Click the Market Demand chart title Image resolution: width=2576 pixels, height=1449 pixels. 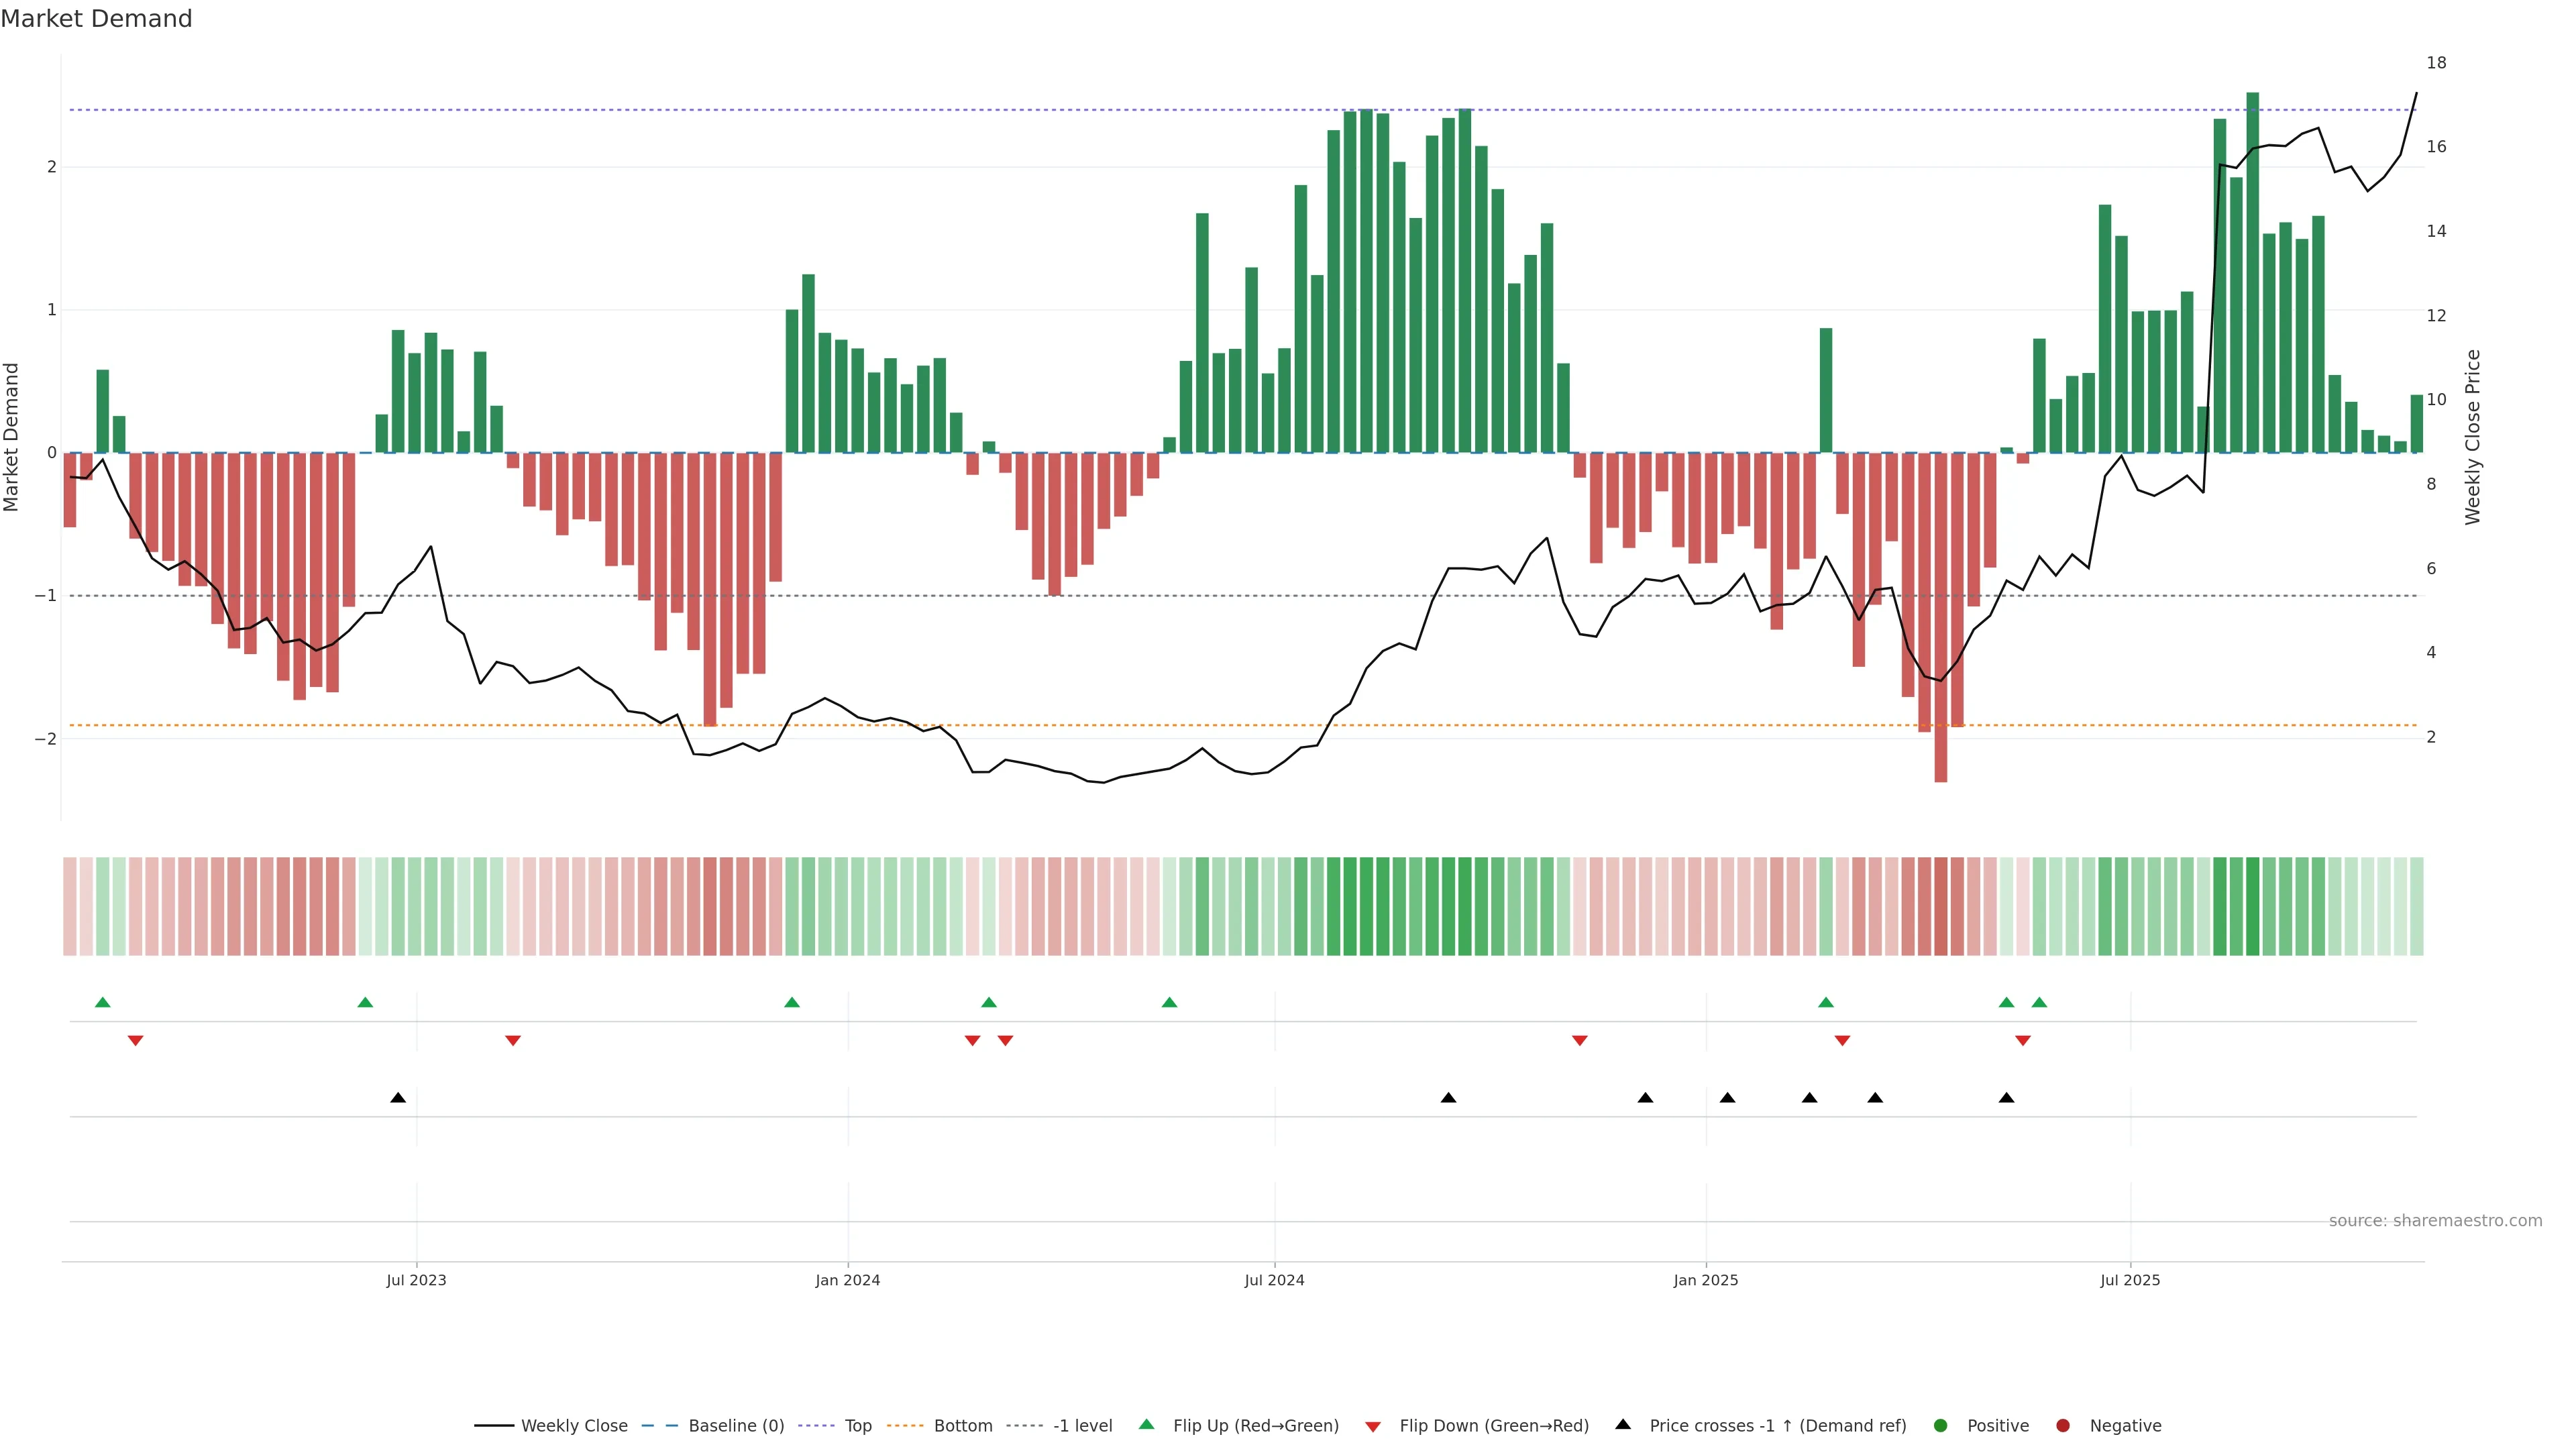tap(96, 19)
